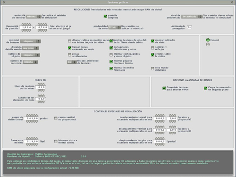Close the dialog using the top-left X
Screen dimensions: 236x177
point(4,2)
